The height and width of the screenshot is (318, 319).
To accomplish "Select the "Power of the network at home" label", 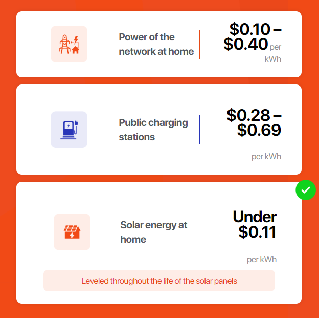I will 156,44.
